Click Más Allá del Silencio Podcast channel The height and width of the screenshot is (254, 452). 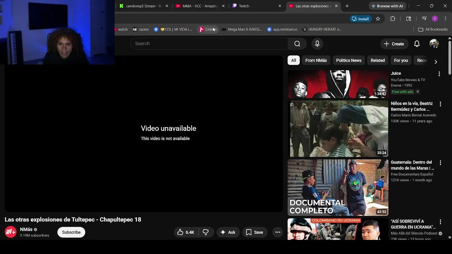[x=414, y=233]
